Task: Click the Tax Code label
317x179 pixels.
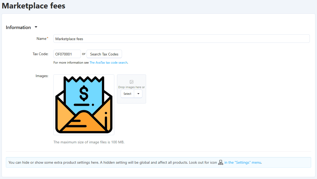Action: 40,54
